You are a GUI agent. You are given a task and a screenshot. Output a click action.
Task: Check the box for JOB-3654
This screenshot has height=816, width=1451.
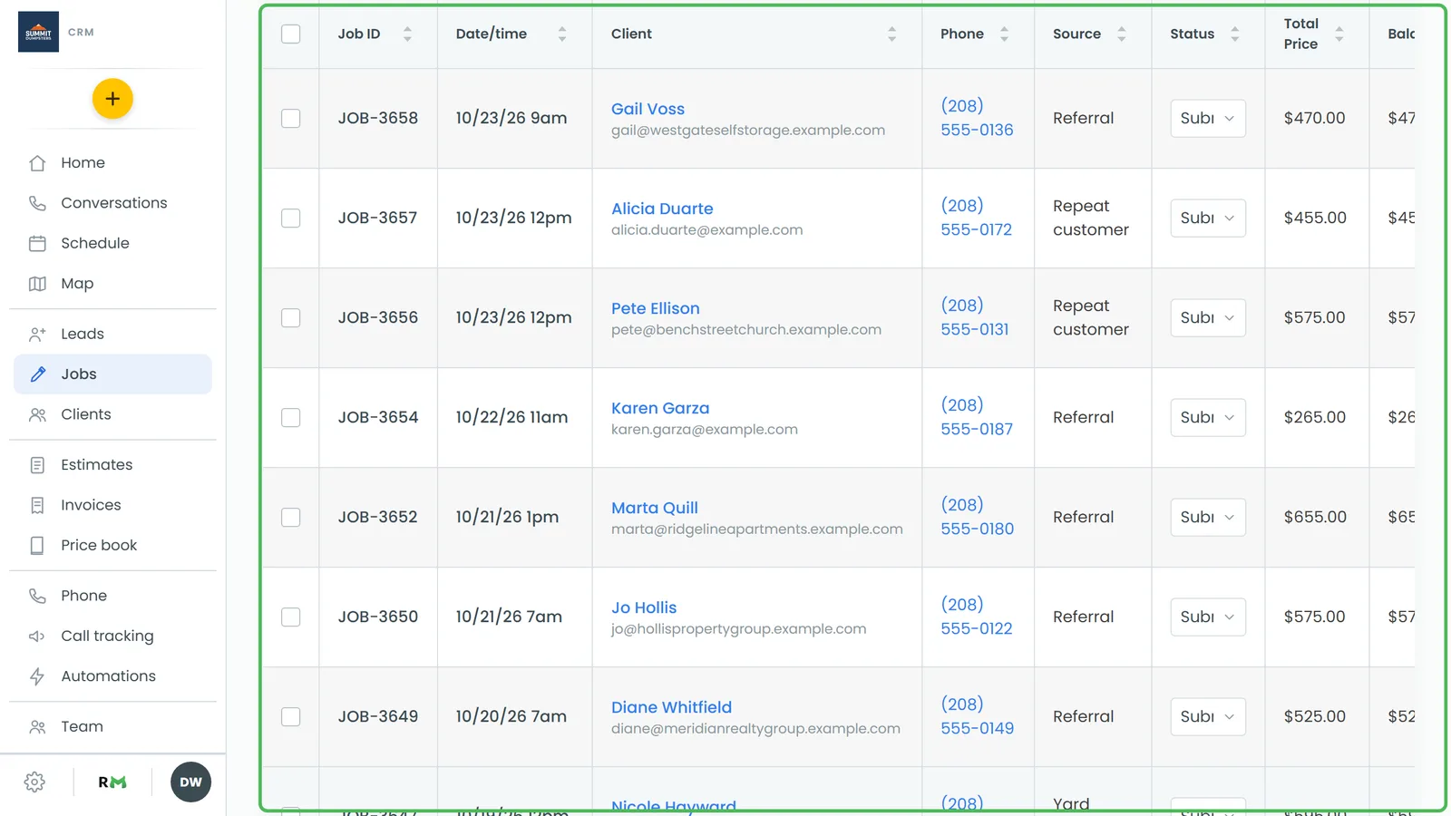coord(290,418)
